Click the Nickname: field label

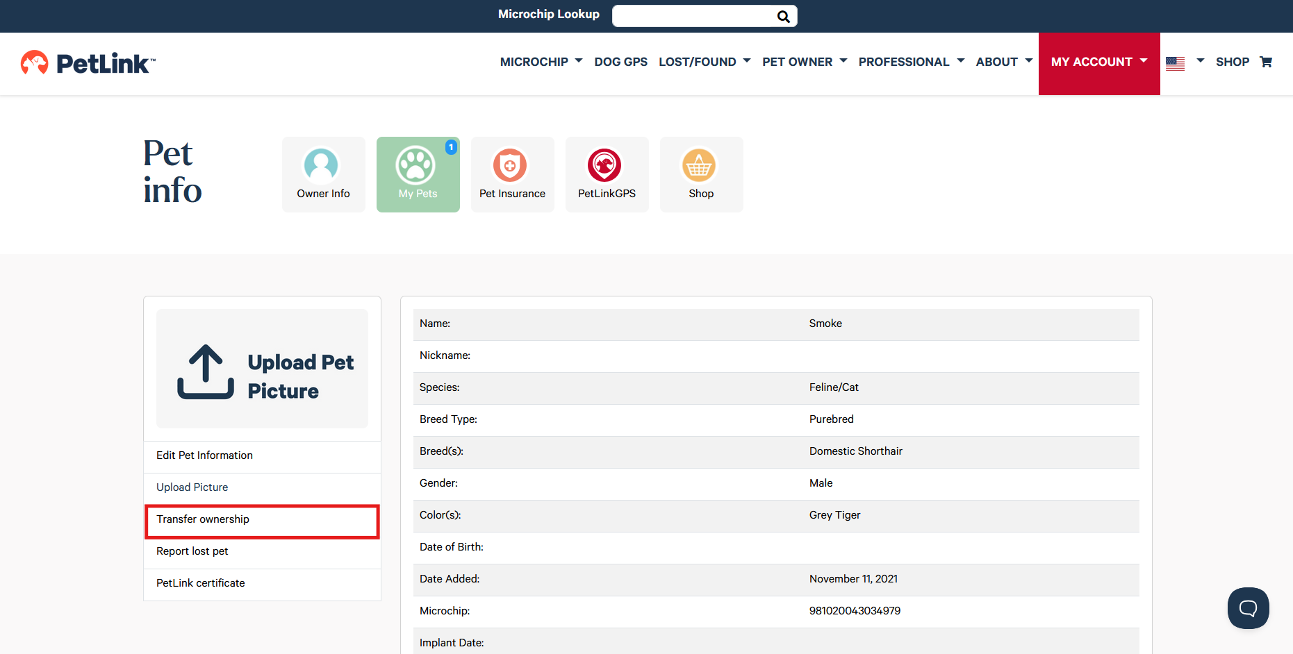pos(445,355)
